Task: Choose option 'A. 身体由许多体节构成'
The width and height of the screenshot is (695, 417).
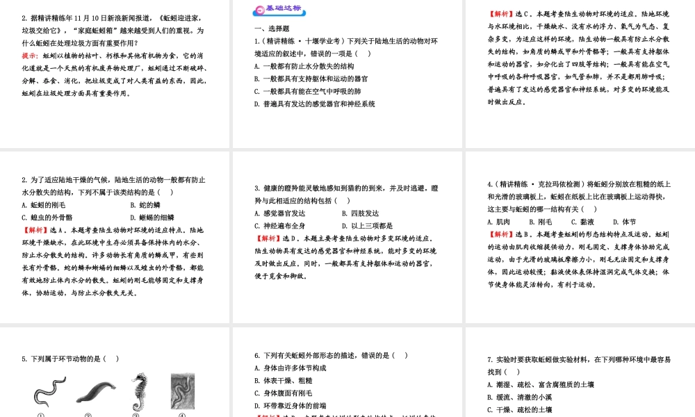Action: coord(291,368)
